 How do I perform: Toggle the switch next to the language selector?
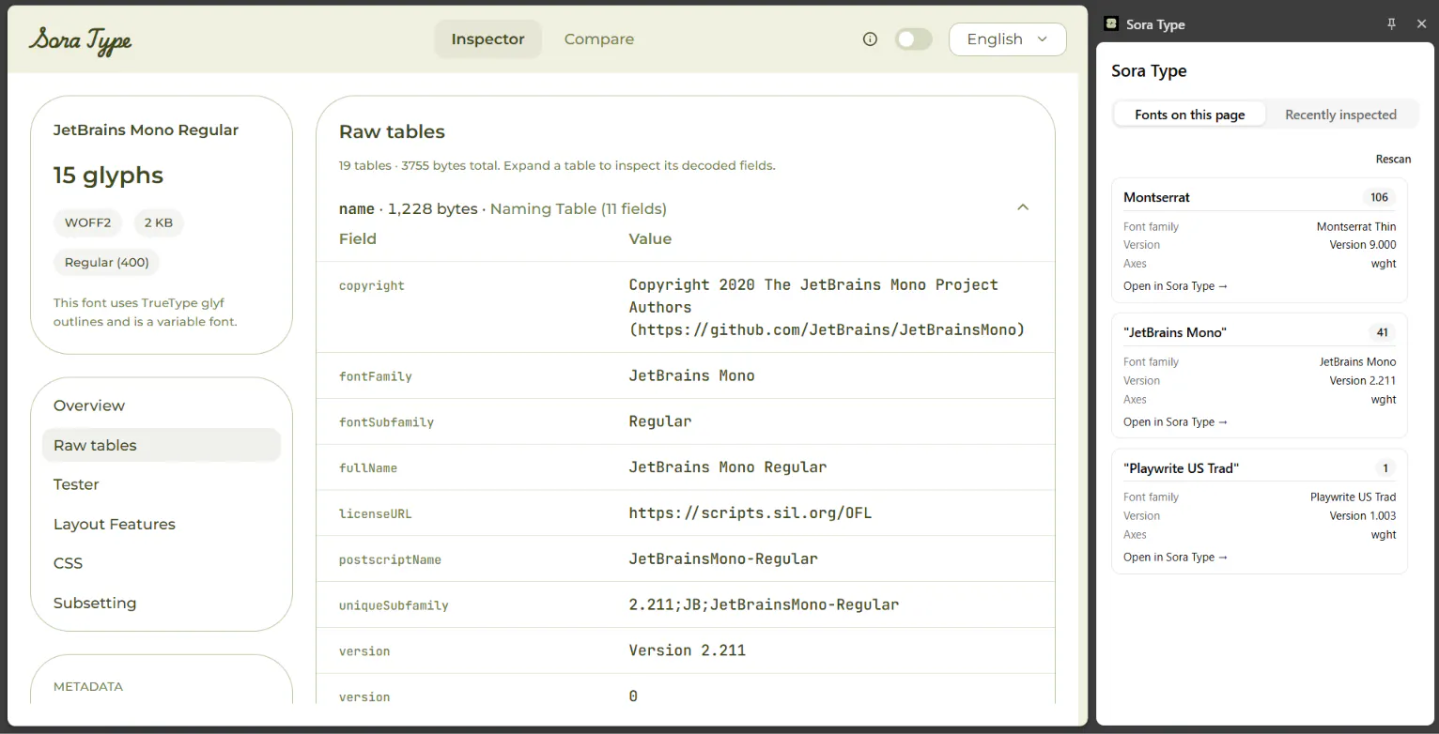(x=913, y=39)
